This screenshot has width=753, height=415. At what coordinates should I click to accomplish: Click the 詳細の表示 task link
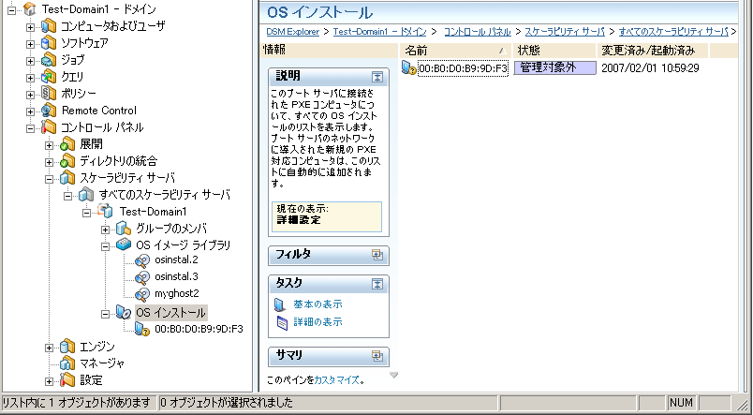click(317, 322)
